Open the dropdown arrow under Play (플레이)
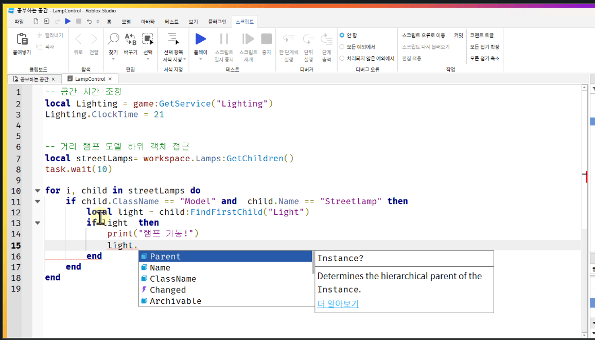The image size is (595, 340). 200,59
